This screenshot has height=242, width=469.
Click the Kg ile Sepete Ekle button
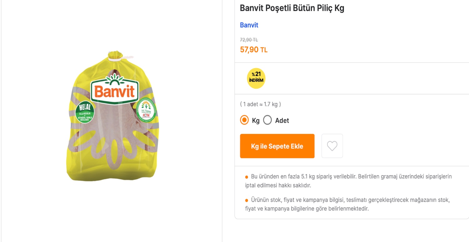(x=277, y=146)
